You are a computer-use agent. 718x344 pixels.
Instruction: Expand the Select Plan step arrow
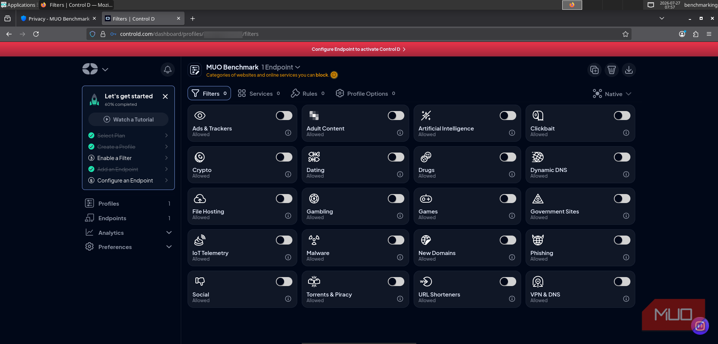click(x=166, y=135)
